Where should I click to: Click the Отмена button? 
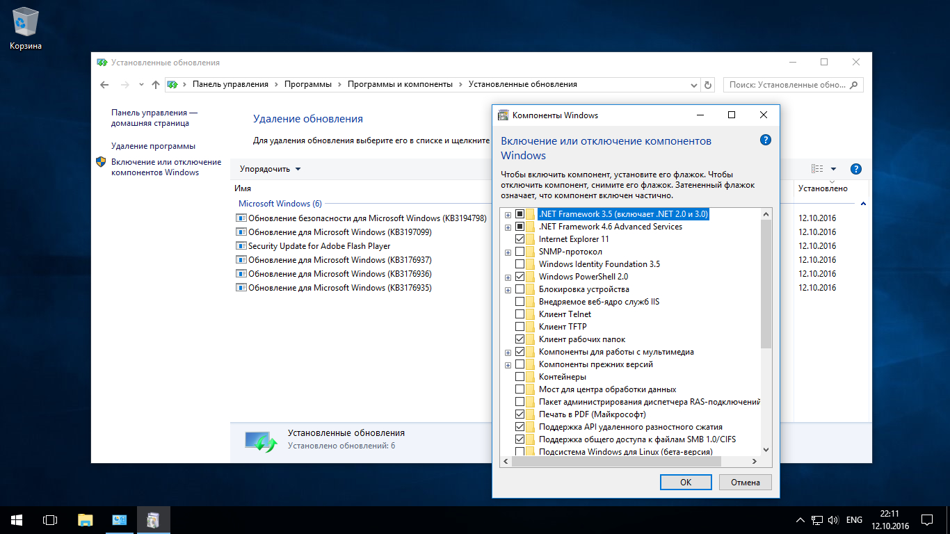pos(746,482)
